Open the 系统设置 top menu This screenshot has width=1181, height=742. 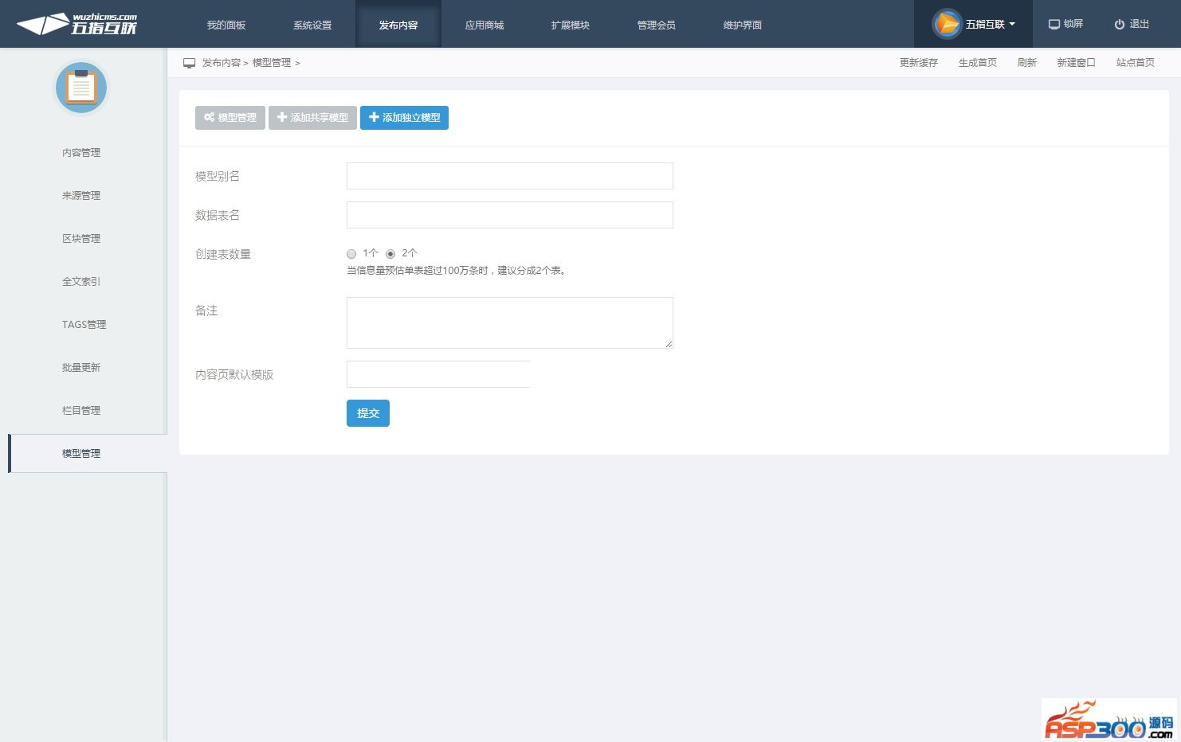coord(312,25)
